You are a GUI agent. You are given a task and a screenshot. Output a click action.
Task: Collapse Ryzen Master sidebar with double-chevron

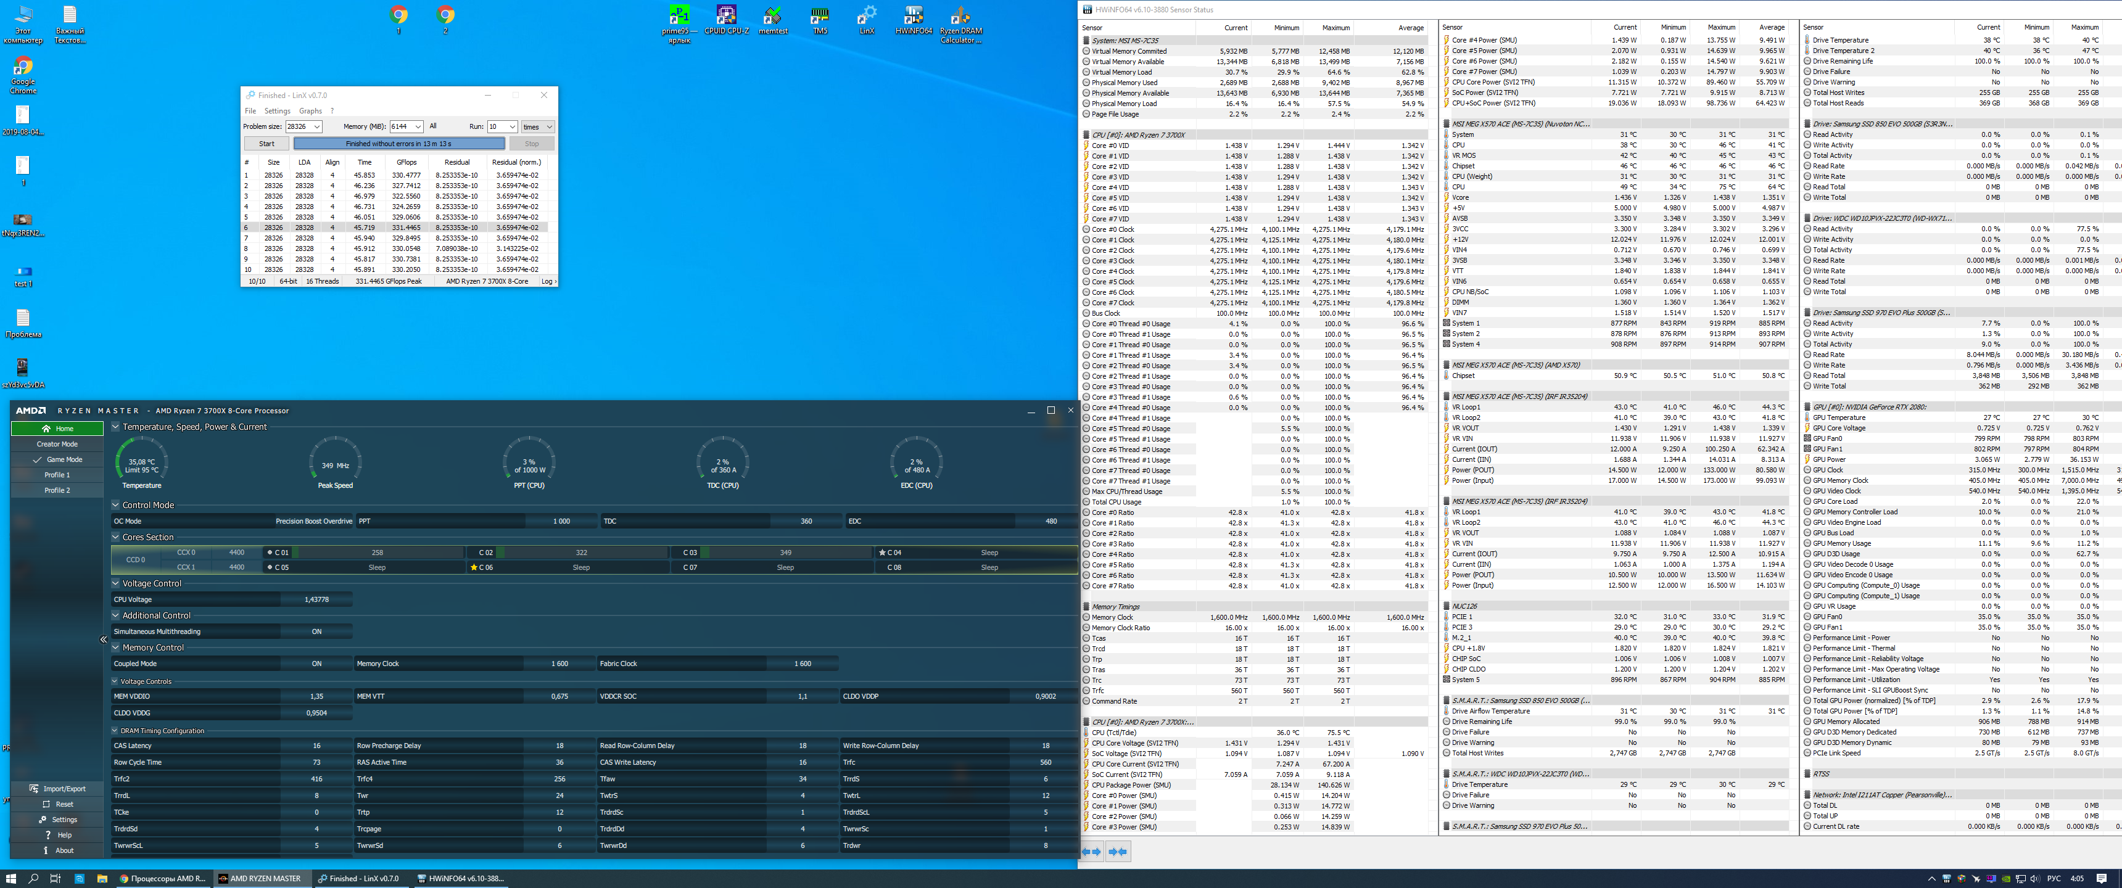[104, 639]
